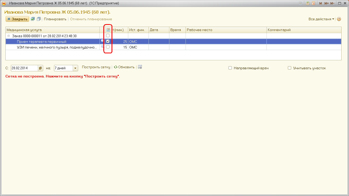
Task: Click the favorites star icon in title bar
Action: (300, 3)
